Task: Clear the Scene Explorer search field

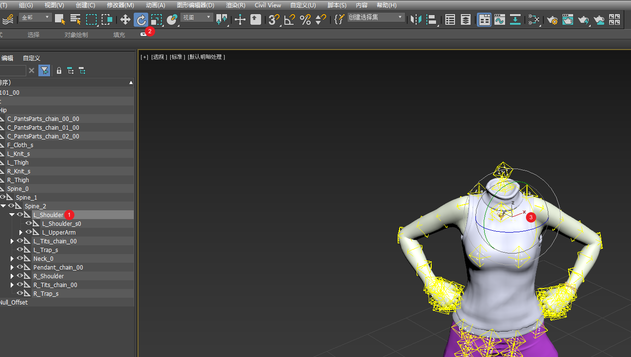Action: (32, 70)
